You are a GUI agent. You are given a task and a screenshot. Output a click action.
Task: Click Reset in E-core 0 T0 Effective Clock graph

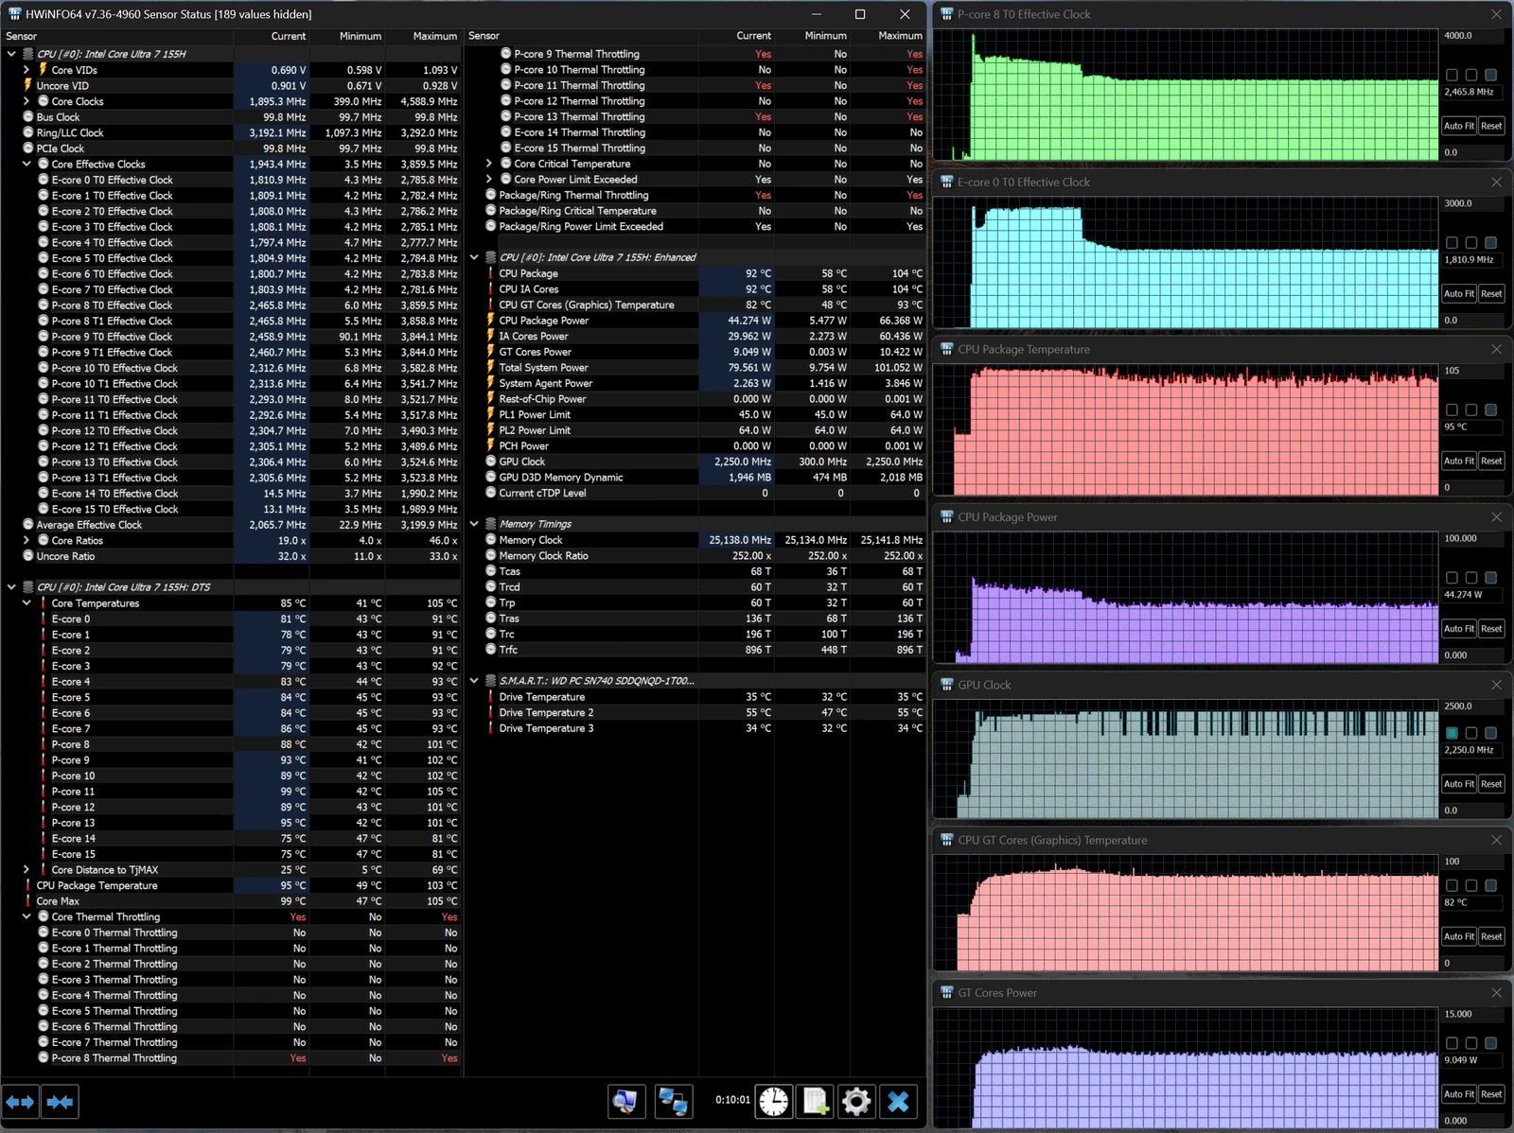(x=1491, y=293)
